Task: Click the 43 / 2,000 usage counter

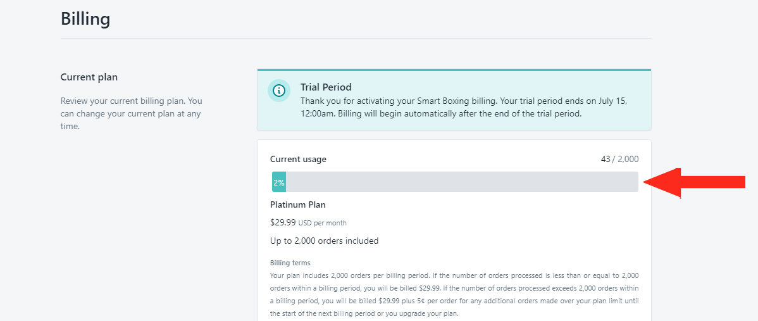Action: pyautogui.click(x=619, y=159)
